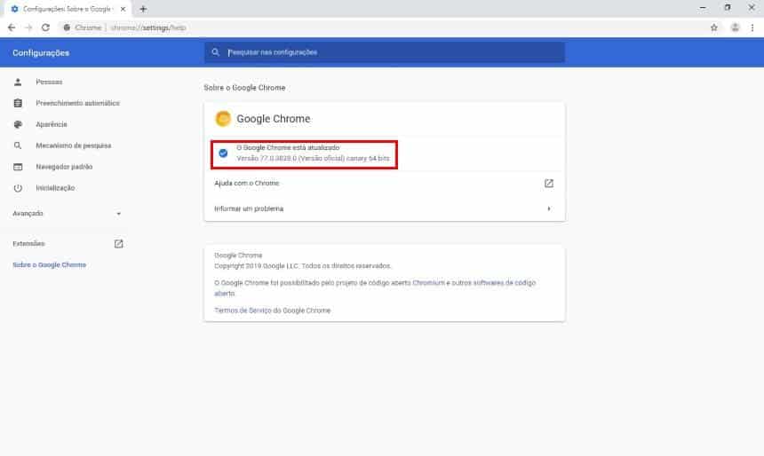The height and width of the screenshot is (456, 764).
Task: Reload the settings page
Action: pos(46,28)
